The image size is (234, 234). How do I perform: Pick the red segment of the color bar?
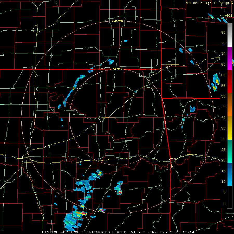pos(230,81)
